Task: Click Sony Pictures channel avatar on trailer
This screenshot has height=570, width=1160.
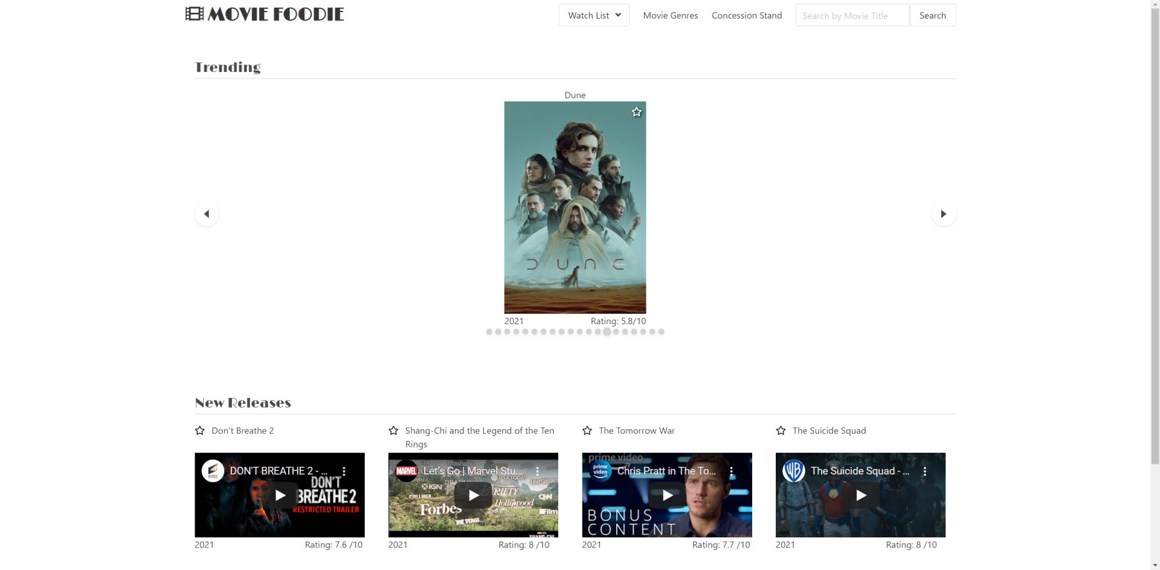Action: click(x=213, y=471)
